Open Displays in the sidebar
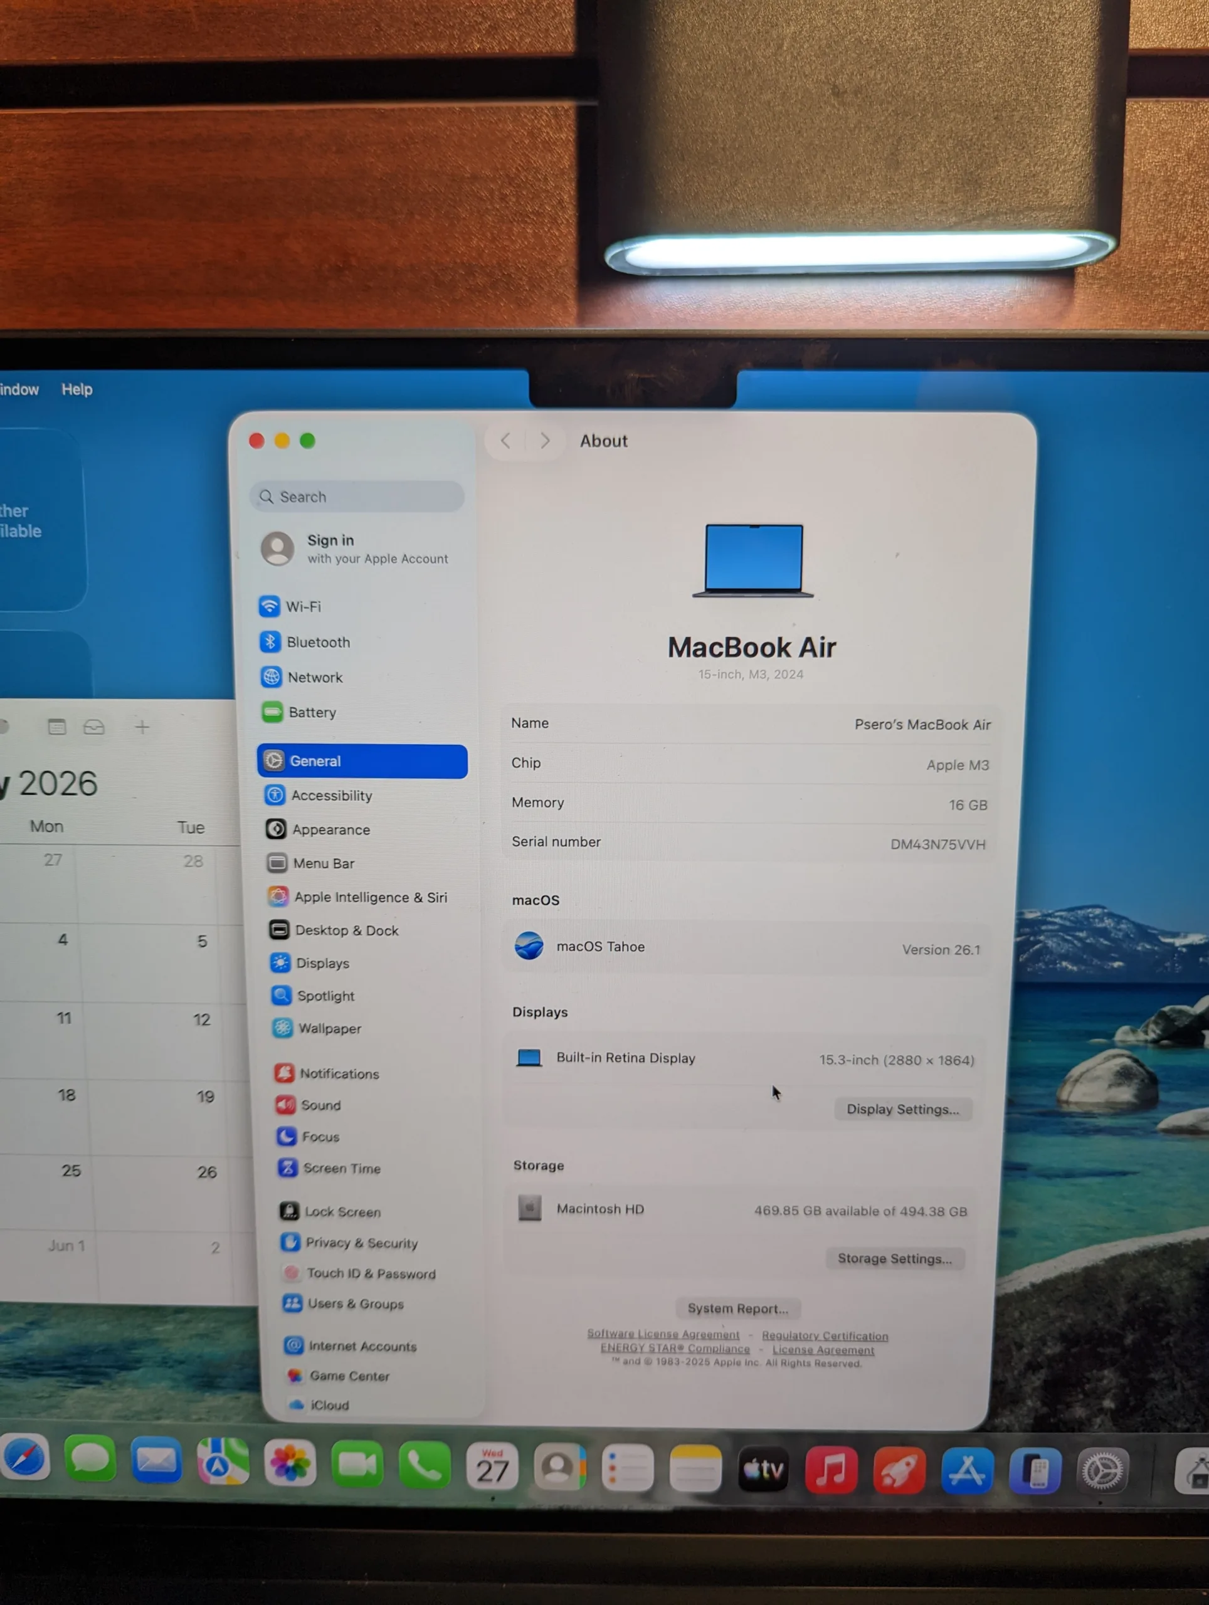The image size is (1209, 1605). click(x=310, y=963)
